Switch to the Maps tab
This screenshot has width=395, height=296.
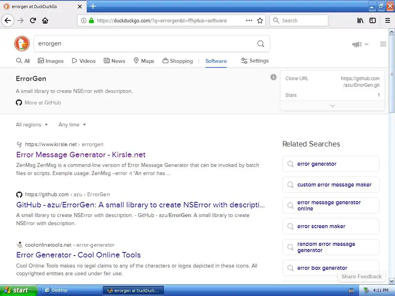coord(144,61)
